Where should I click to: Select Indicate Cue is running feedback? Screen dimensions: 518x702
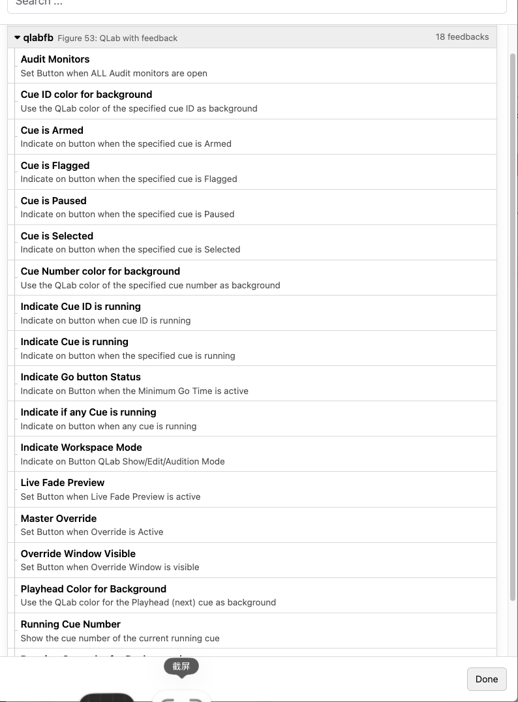pyautogui.click(x=256, y=348)
